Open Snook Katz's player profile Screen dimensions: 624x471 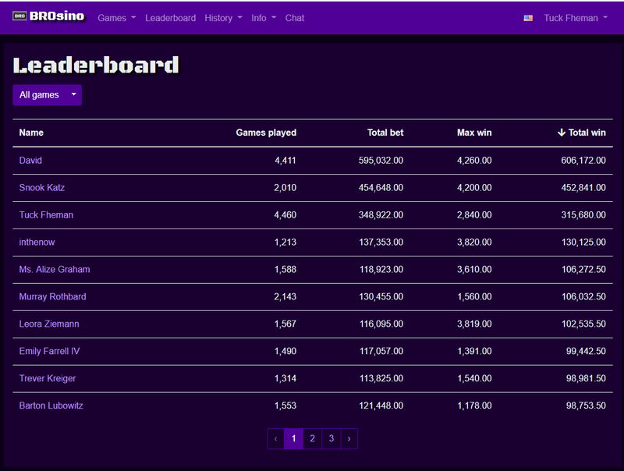click(x=42, y=188)
